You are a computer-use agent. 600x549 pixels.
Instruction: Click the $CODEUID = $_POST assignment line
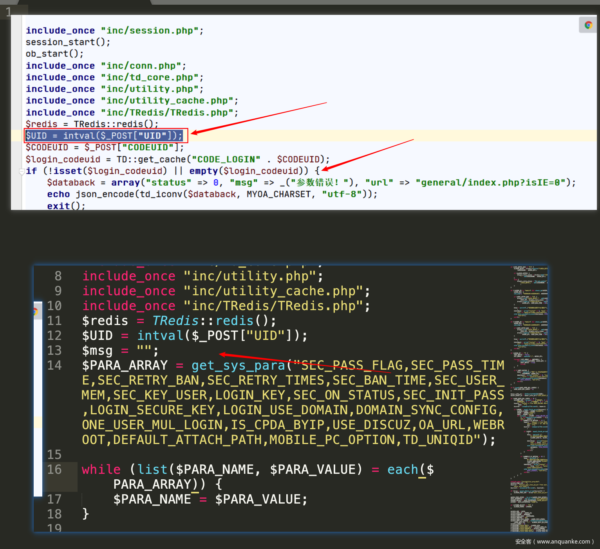coord(104,148)
